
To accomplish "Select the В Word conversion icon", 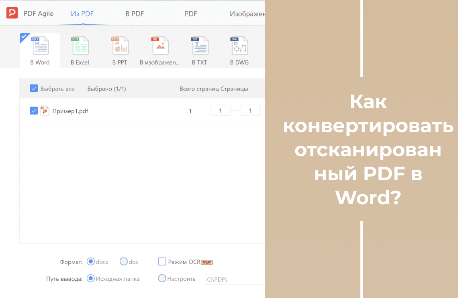I will click(40, 46).
